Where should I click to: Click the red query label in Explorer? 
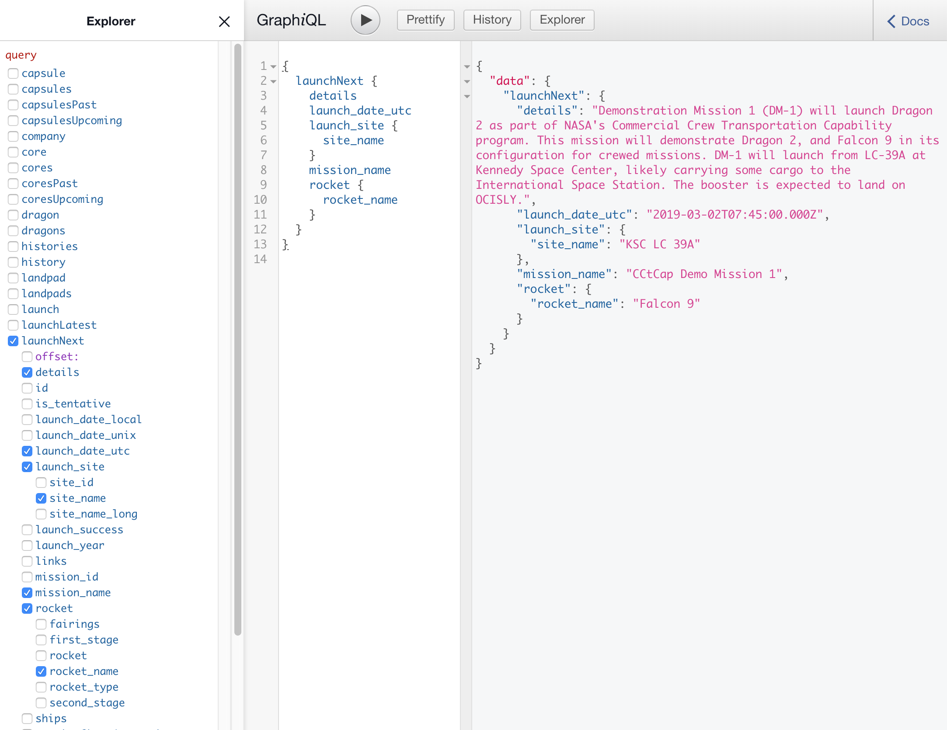tap(21, 55)
